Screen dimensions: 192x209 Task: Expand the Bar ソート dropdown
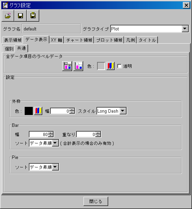tap(55, 143)
